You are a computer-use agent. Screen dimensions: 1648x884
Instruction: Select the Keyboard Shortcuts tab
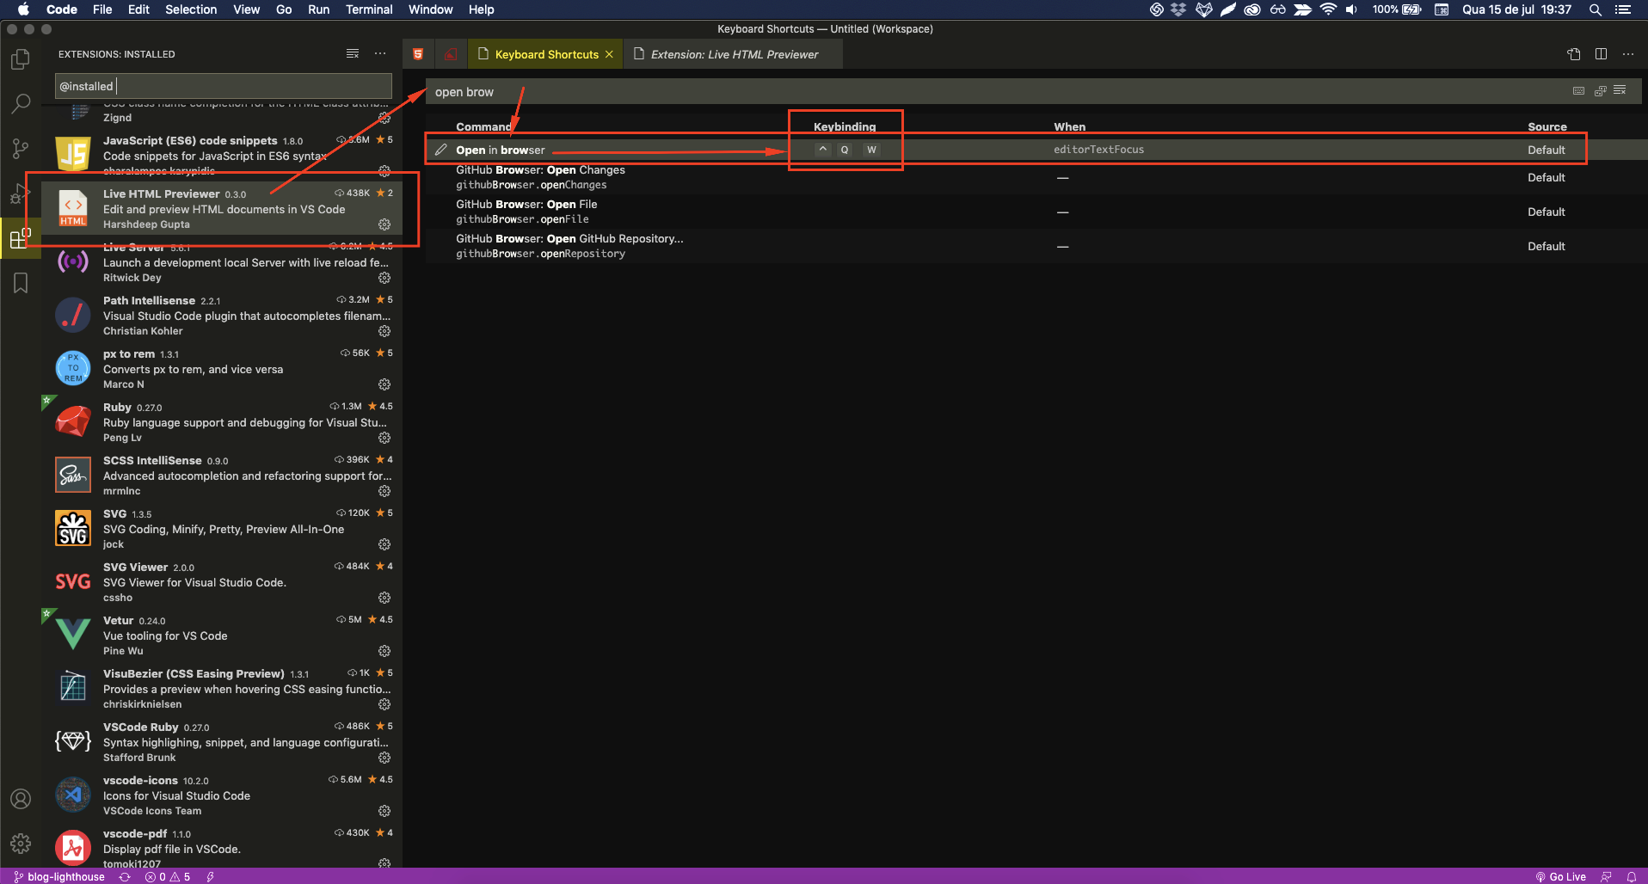tap(545, 54)
